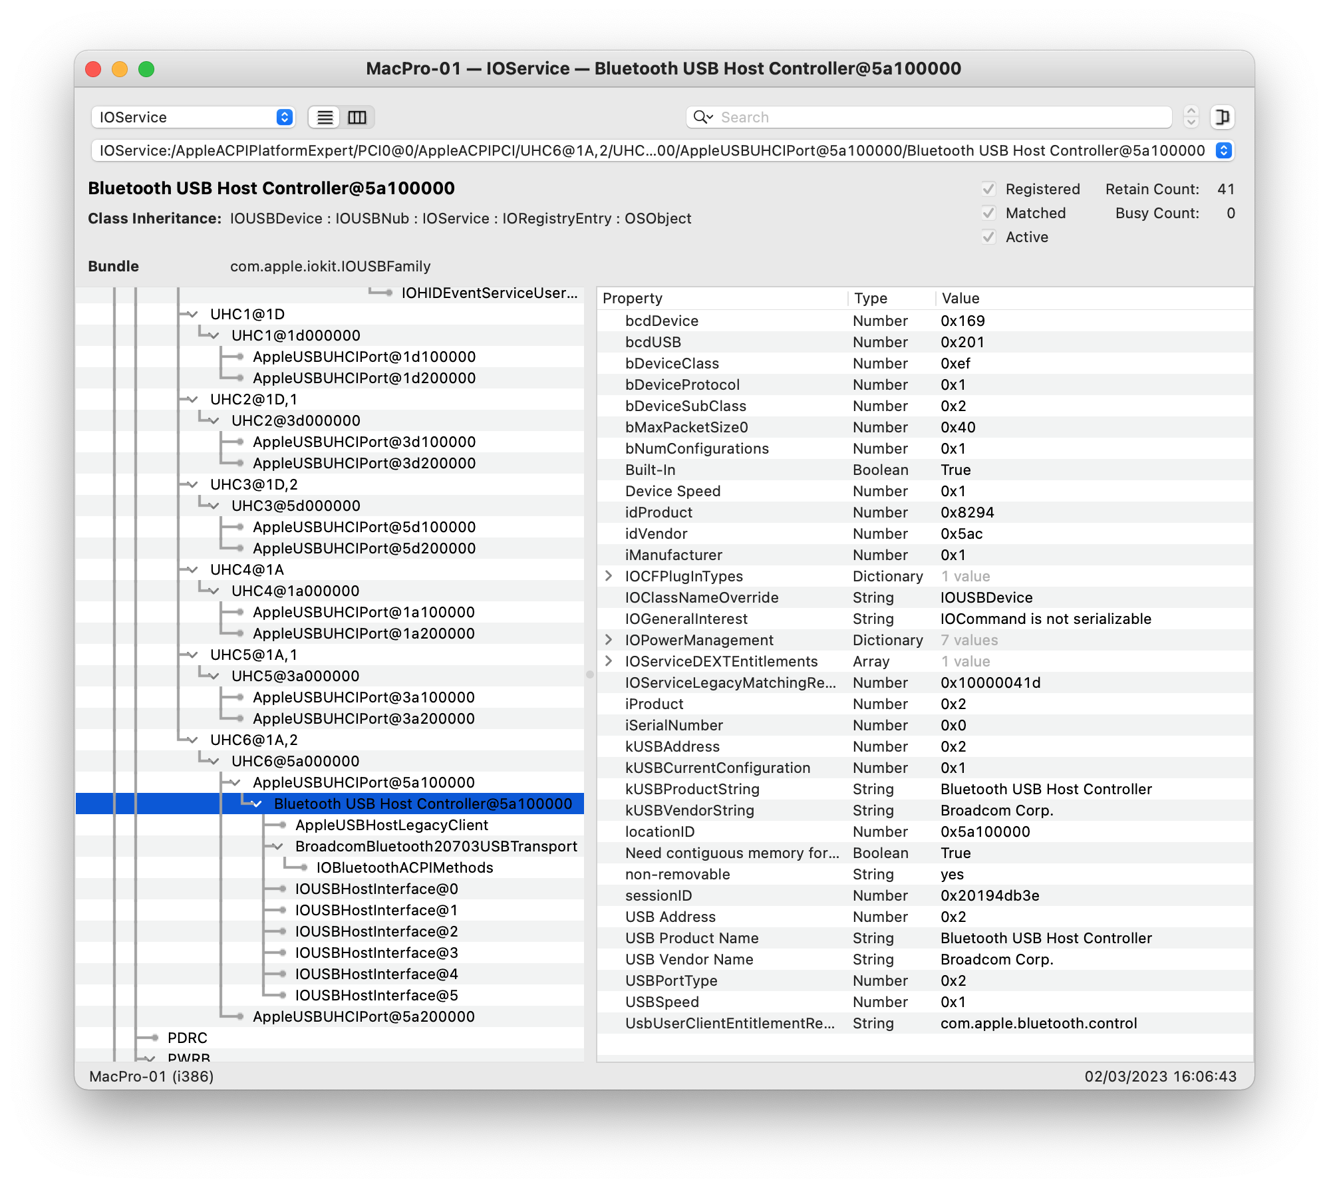Click the yellow minimize window button
Screen dimensions: 1329x1188
pyautogui.click(x=120, y=69)
